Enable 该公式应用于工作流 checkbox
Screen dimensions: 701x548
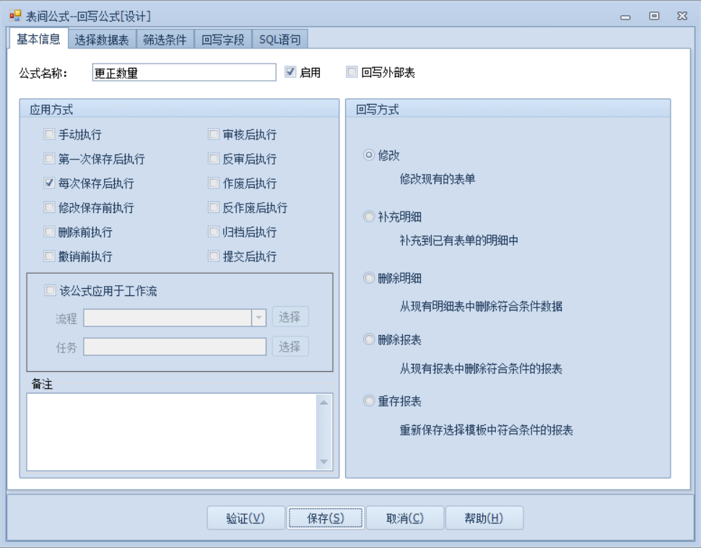click(50, 291)
